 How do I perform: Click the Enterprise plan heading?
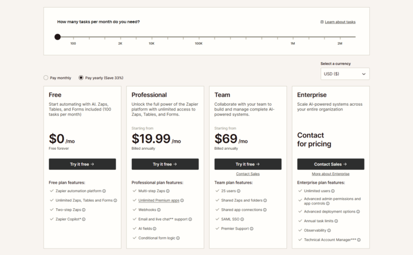(312, 94)
